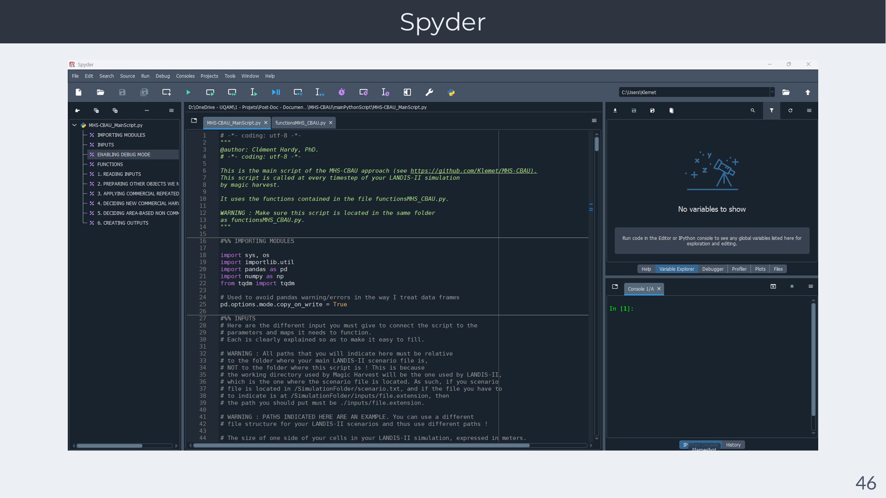Click the profiler stopwatch icon in toolbar

coord(342,93)
